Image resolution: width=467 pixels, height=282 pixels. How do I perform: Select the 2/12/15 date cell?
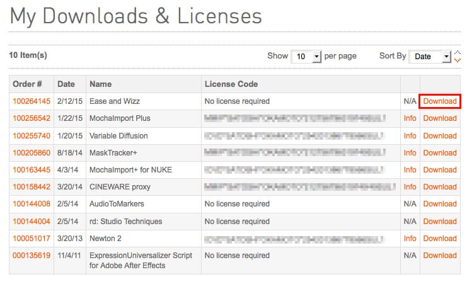tap(70, 101)
